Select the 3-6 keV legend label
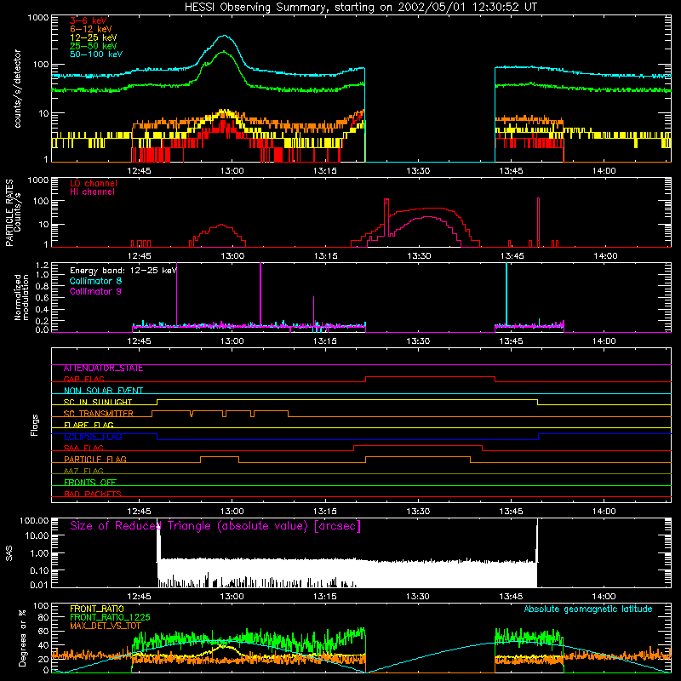Viewport: 681px width, 681px height. pos(89,20)
